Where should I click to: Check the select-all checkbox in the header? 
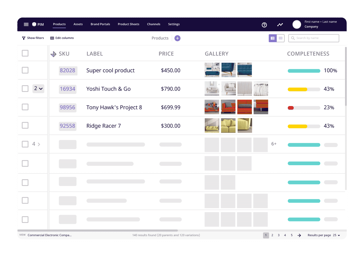[x=25, y=53]
